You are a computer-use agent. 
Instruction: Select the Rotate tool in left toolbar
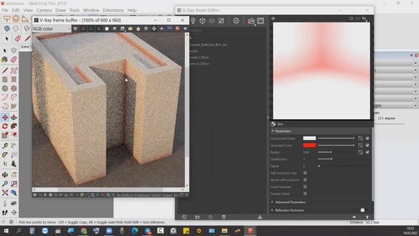tap(5, 126)
